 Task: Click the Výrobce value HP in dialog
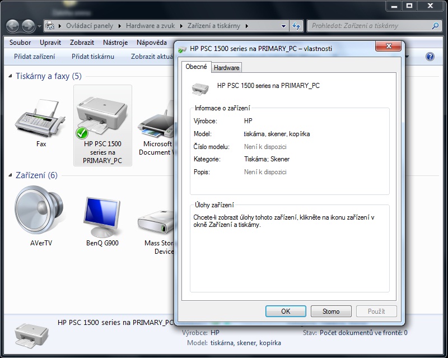[x=248, y=121]
